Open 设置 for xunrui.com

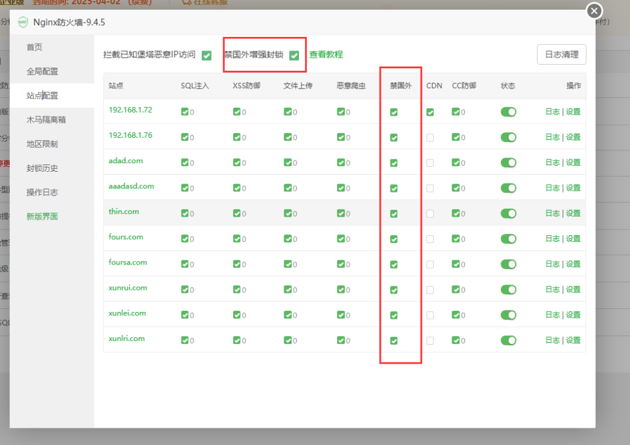tap(573, 289)
